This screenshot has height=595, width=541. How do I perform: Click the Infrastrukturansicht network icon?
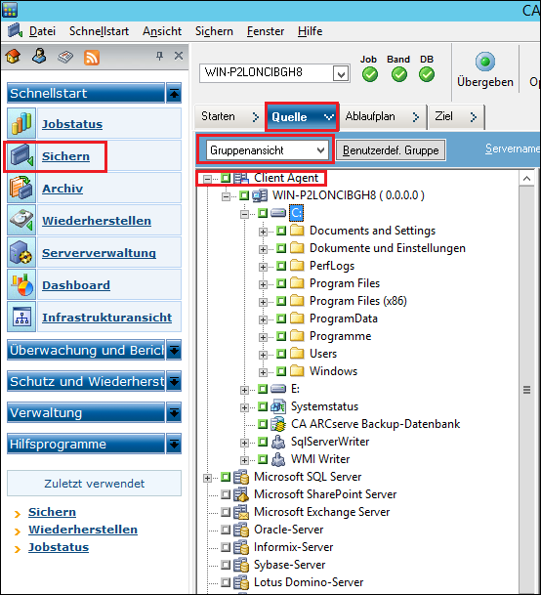point(21,318)
